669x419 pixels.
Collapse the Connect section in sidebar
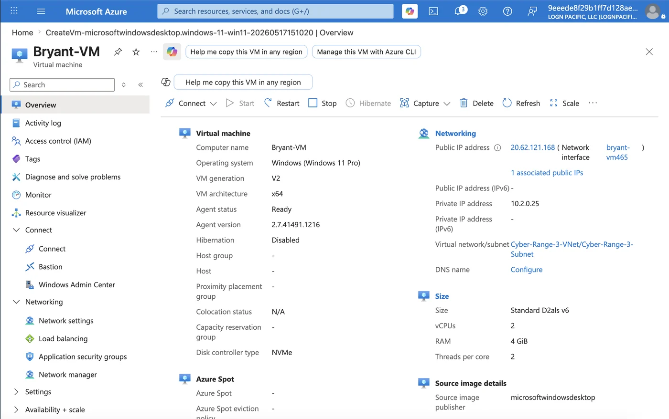[16, 230]
